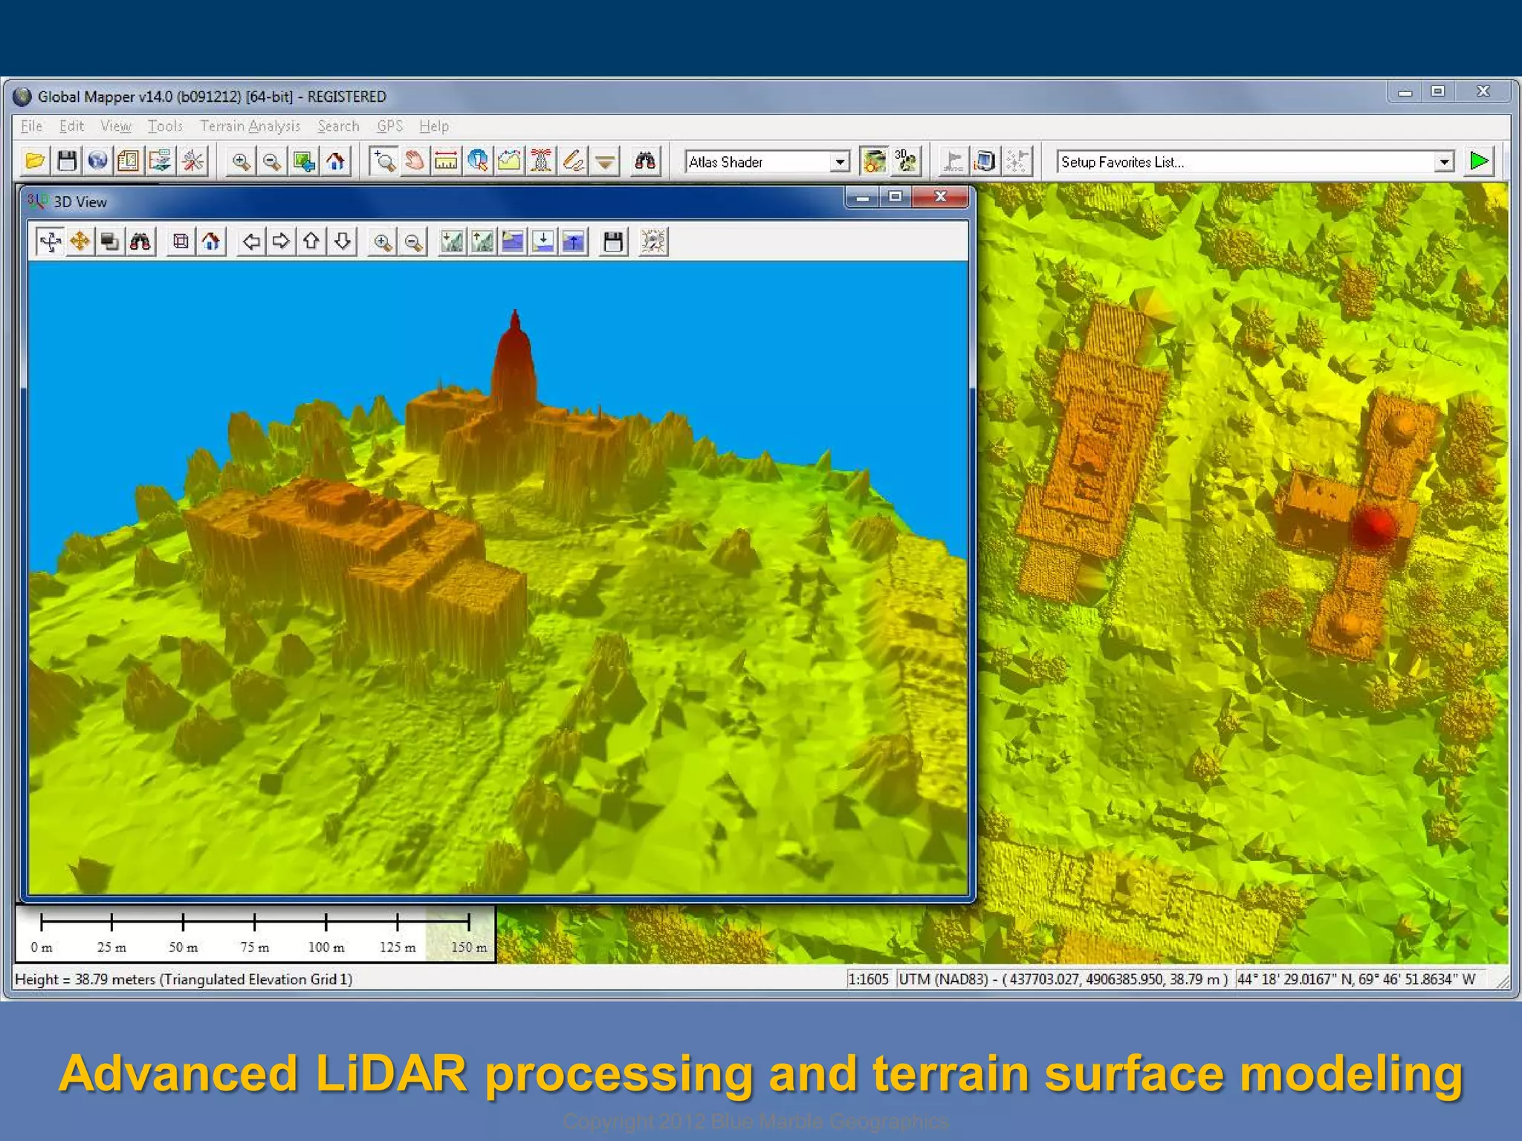Click the monitor screen capture icon
The image size is (1522, 1141).
click(x=985, y=161)
